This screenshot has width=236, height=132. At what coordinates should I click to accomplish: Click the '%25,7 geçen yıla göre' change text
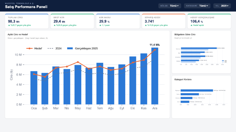pos(21,25)
